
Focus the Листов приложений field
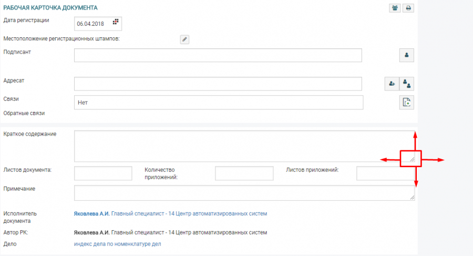point(384,173)
